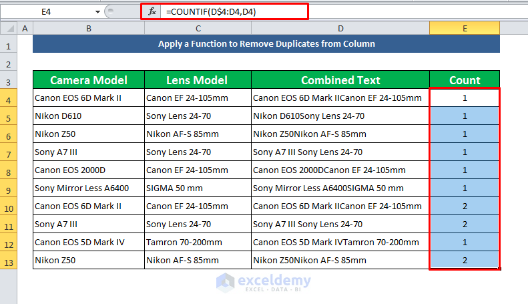Image resolution: width=528 pixels, height=304 pixels.
Task: Select cell 'Canon EOS 5D Mark IVTamron 70-200mm'
Action: 340,242
